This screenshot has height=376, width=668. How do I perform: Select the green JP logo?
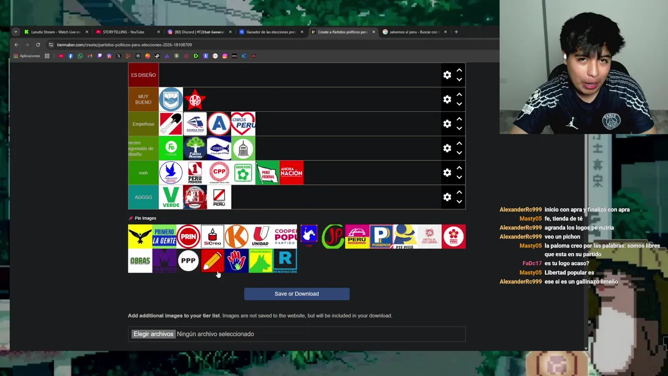pyautogui.click(x=333, y=237)
